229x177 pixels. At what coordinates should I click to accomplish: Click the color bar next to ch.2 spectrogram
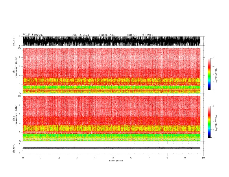pos(209,122)
